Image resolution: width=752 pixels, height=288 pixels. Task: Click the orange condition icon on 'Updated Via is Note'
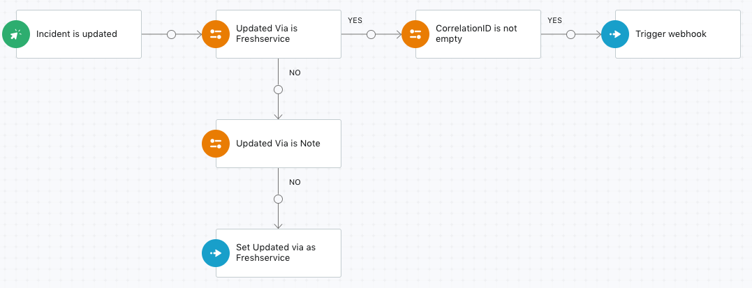[x=216, y=144]
